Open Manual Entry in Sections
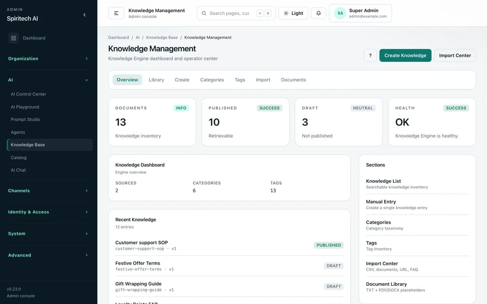 417,204
